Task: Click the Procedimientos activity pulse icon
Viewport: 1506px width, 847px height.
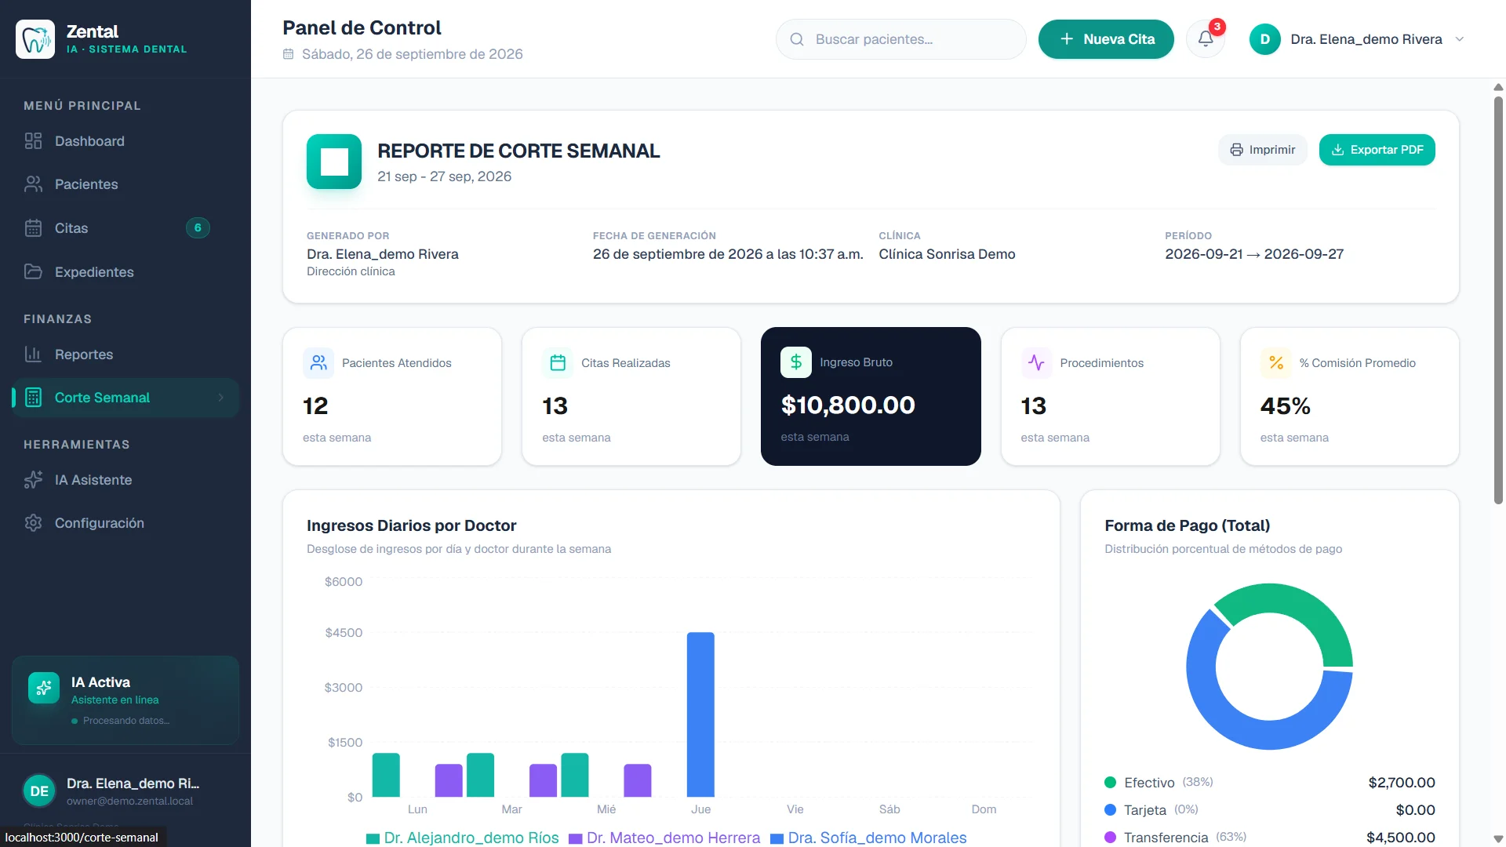Action: [1036, 363]
